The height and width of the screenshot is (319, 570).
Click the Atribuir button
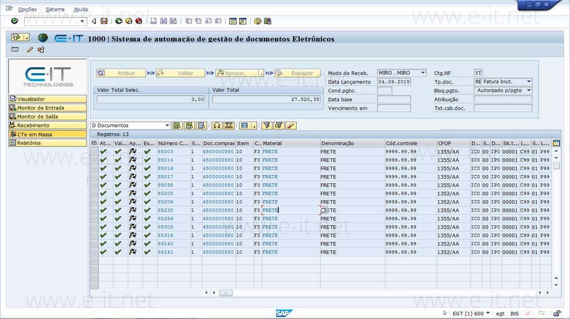[x=122, y=73]
